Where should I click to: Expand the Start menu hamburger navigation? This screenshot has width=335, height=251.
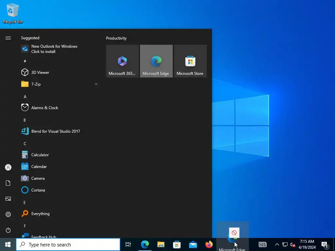pyautogui.click(x=8, y=38)
